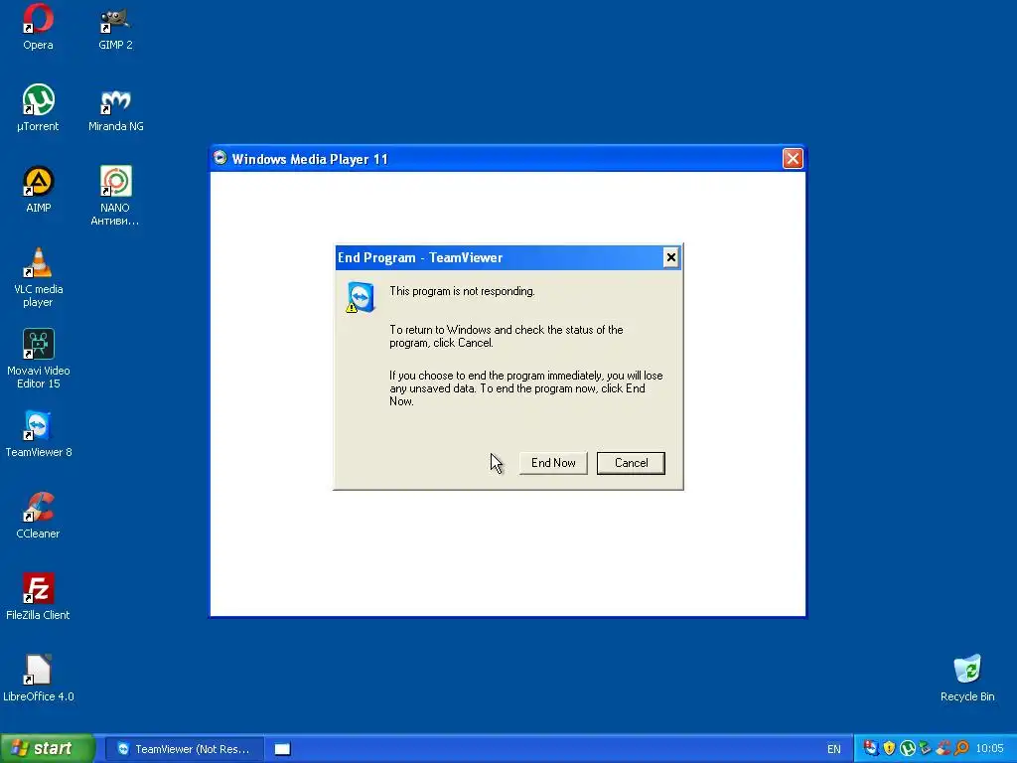
Task: Click the AIMP desktop shortcut
Action: 38,190
